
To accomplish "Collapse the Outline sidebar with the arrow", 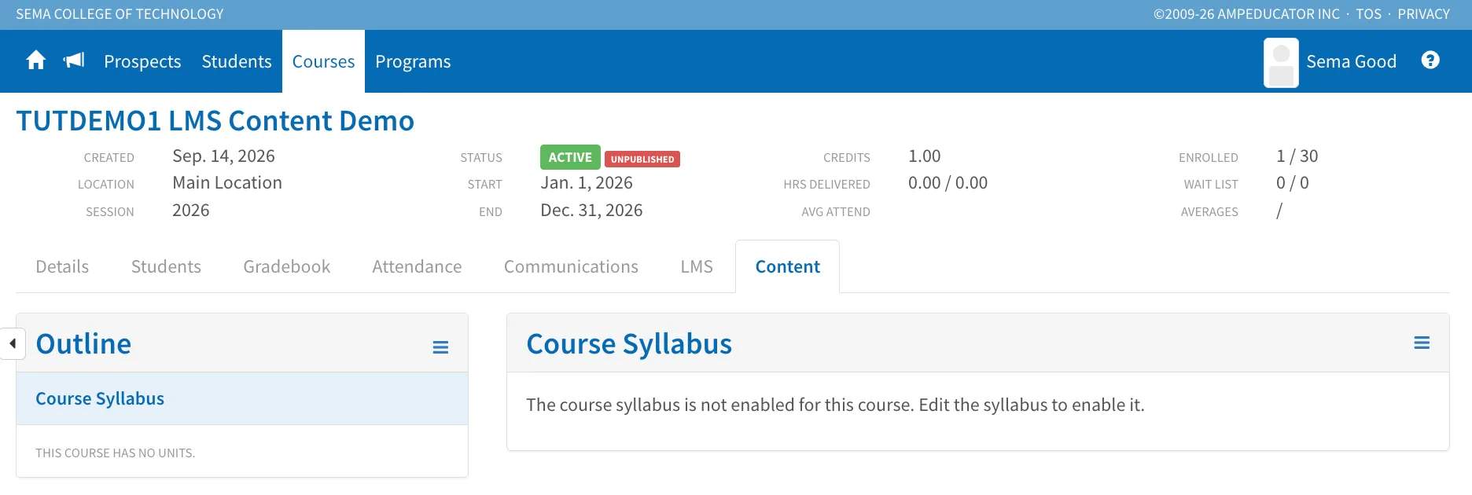I will pyautogui.click(x=13, y=343).
